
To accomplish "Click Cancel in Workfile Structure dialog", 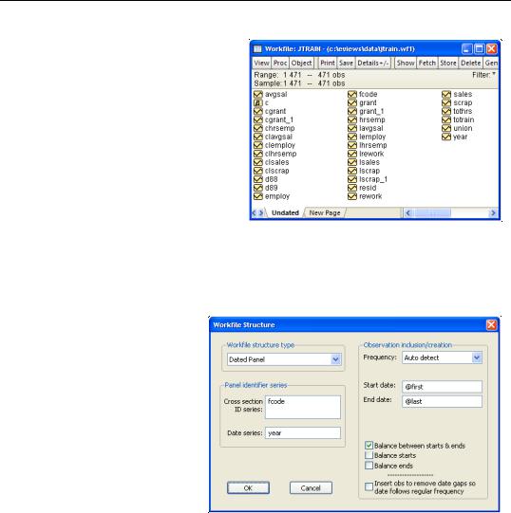I will 311,487.
